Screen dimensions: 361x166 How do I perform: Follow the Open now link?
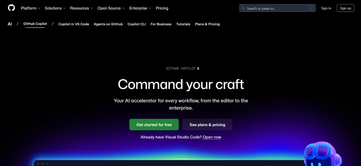click(x=212, y=137)
